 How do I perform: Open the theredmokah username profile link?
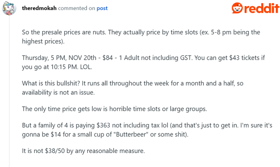click(x=39, y=8)
